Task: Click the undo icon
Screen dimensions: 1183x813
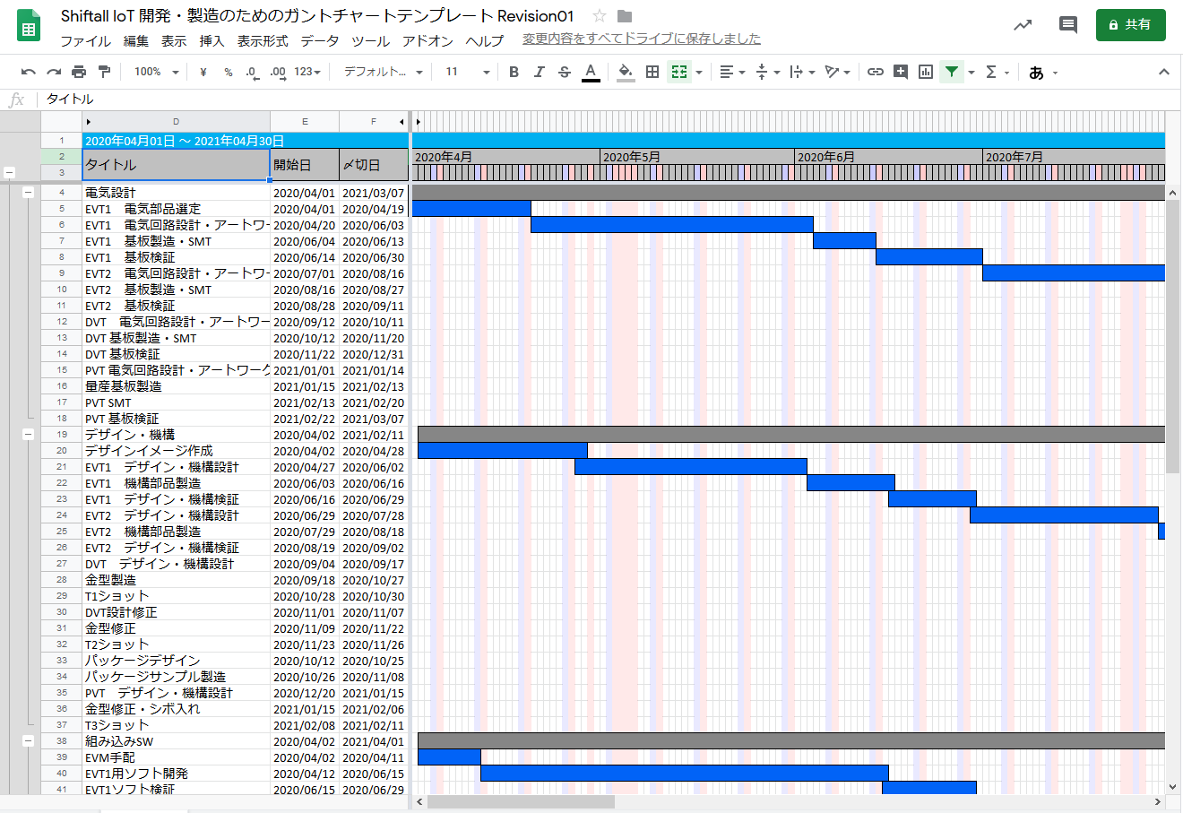Action: [29, 72]
